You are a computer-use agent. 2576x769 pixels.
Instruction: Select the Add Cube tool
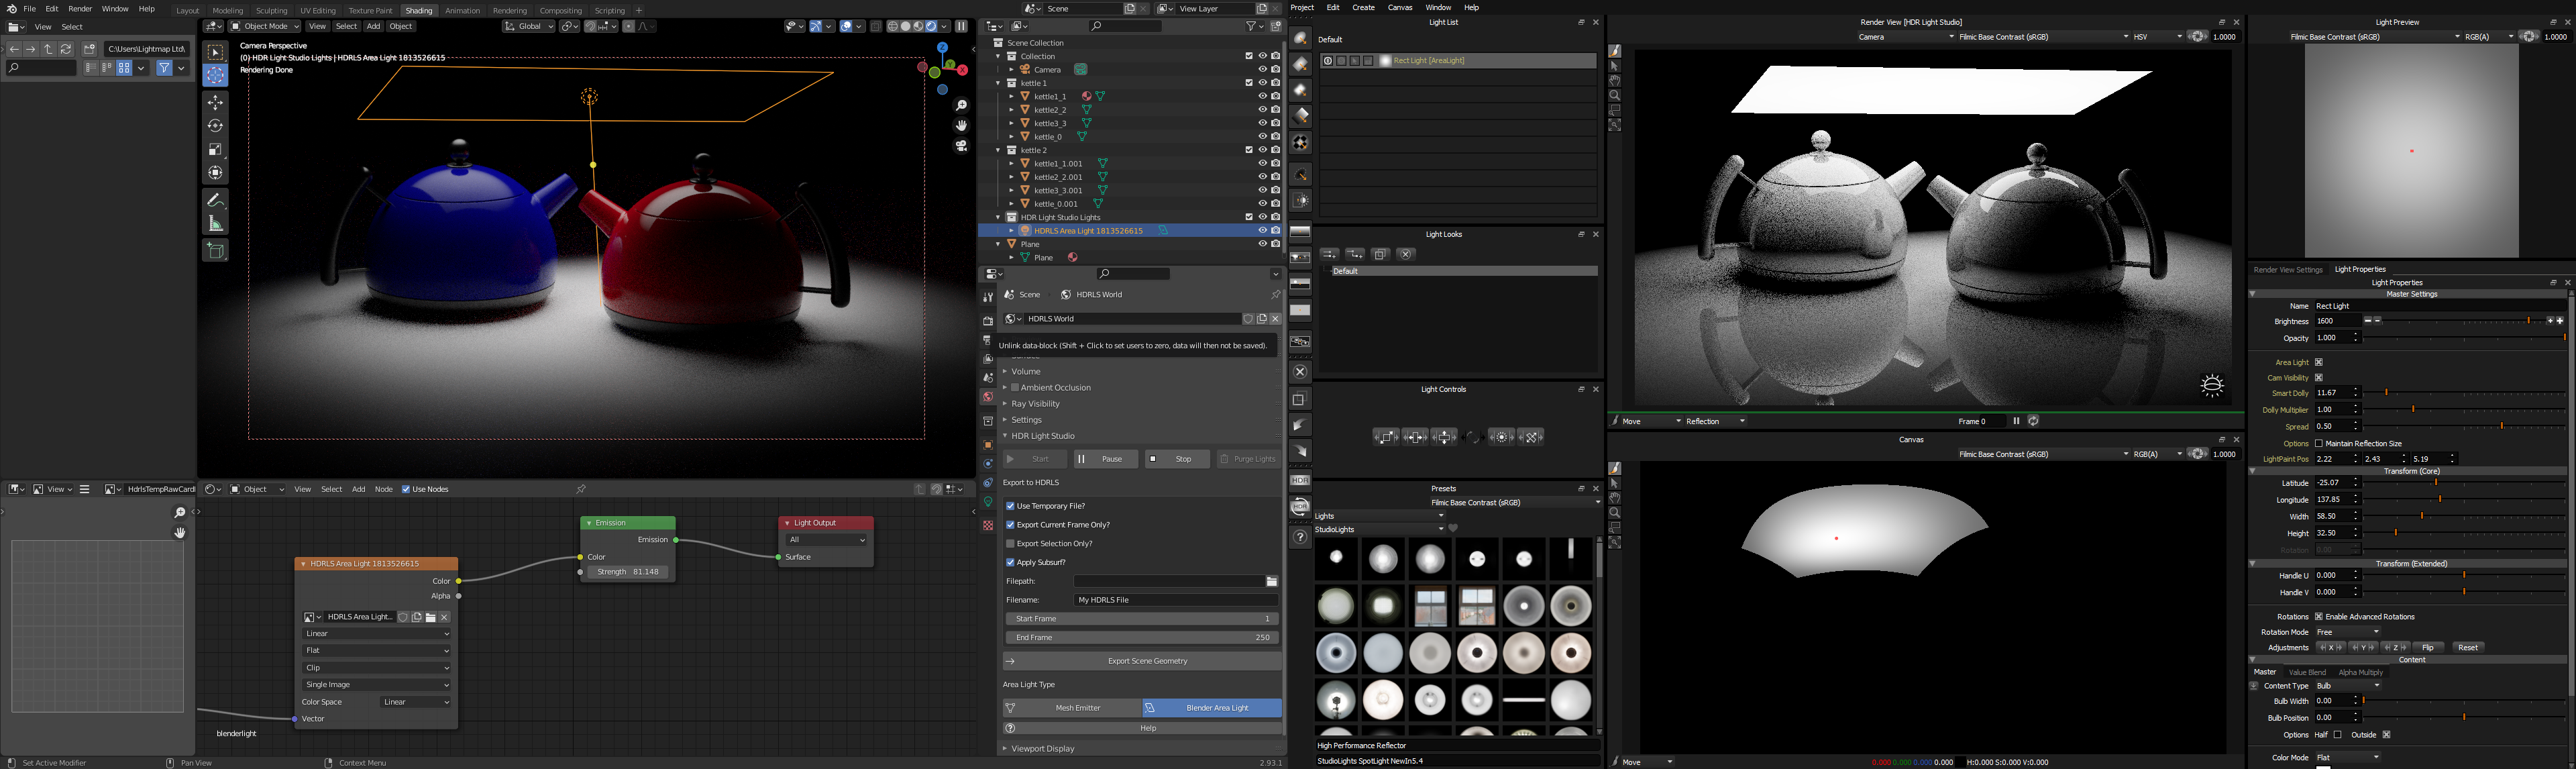click(x=216, y=250)
